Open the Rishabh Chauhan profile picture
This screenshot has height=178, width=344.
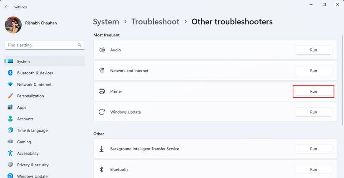click(13, 25)
